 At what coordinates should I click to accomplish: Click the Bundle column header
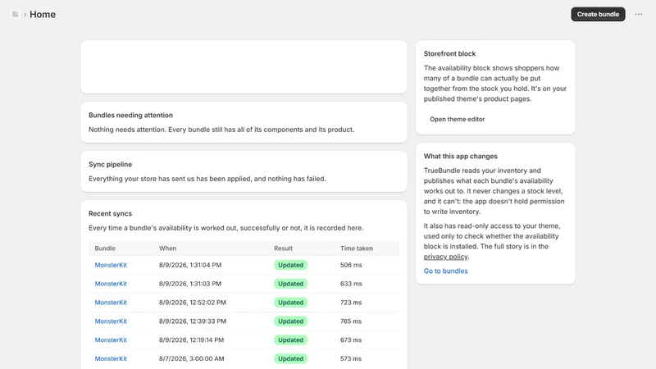(x=105, y=248)
